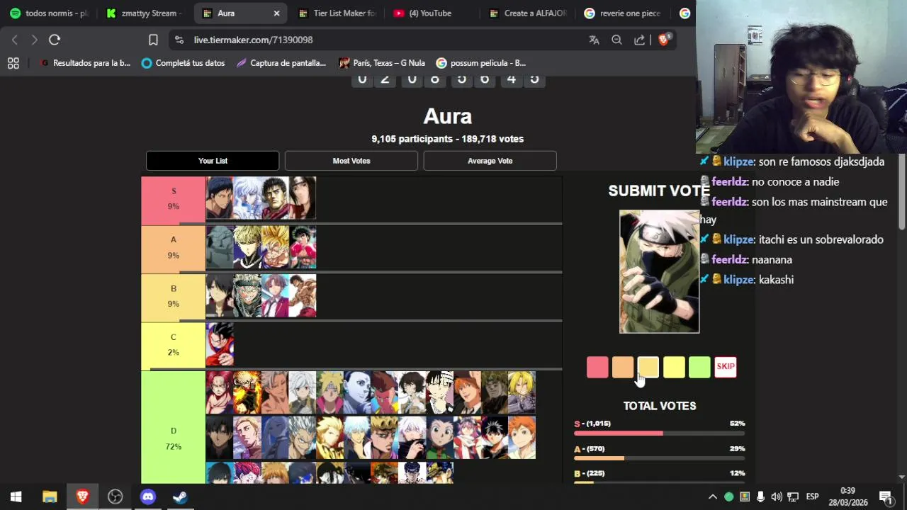This screenshot has height=510, width=907.
Task: Open the 'Completá tus datos' bookmark
Action: tap(184, 63)
